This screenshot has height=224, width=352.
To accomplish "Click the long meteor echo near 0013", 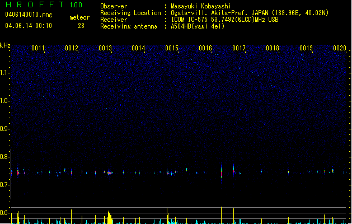I will pyautogui.click(x=110, y=173).
